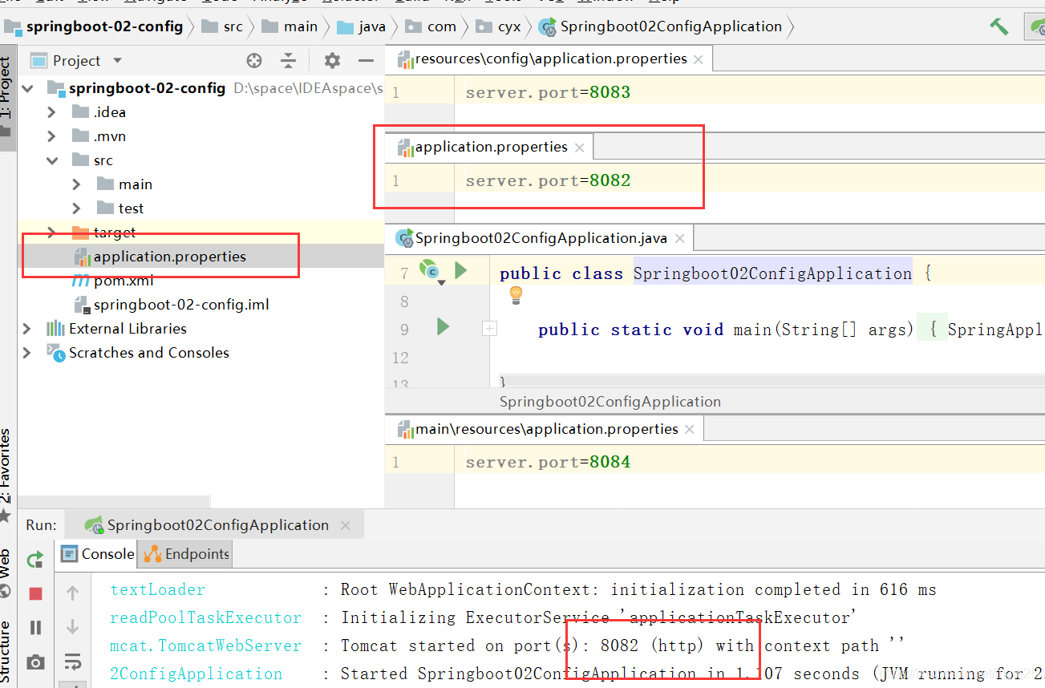Click the Collapse All icon in Project panel
The image size is (1045, 688).
[x=289, y=61]
